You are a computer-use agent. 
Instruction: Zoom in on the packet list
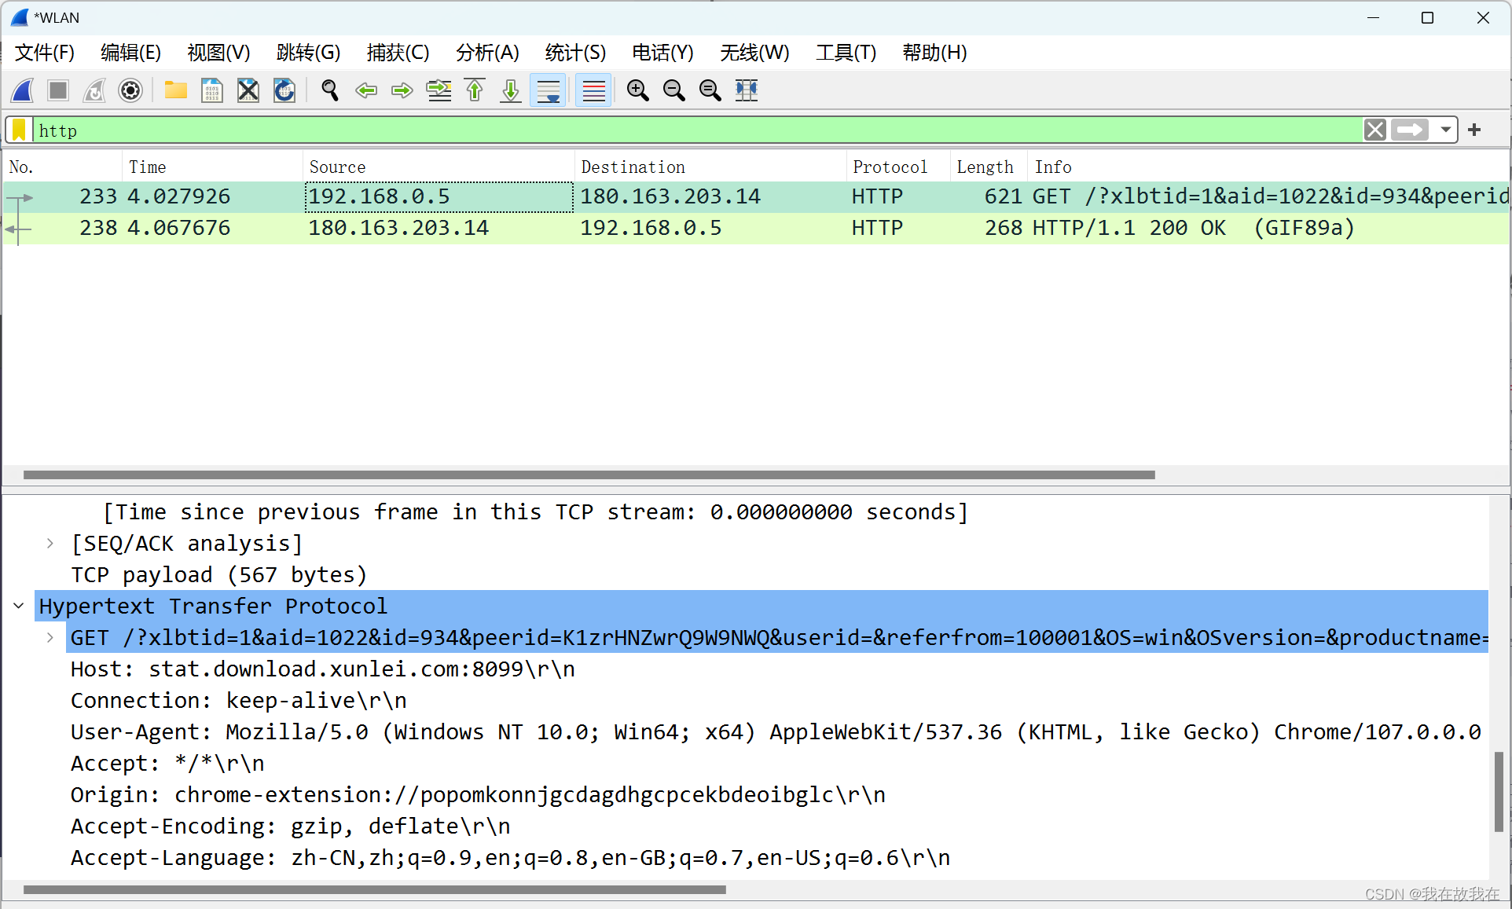[637, 90]
